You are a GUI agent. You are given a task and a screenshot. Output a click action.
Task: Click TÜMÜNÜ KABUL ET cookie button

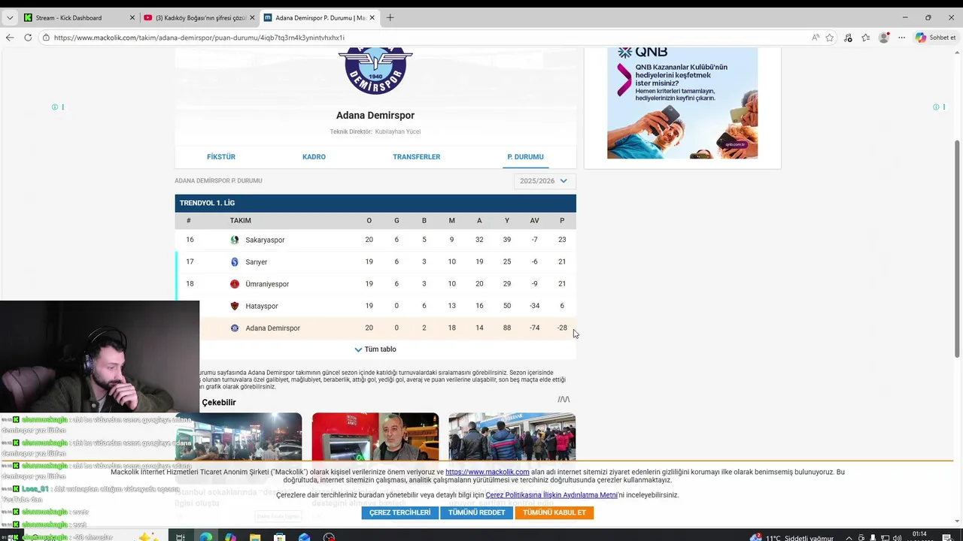554,512
